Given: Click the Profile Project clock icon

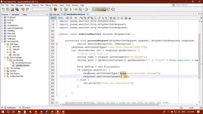Looking at the screenshot, I should point(86,9).
